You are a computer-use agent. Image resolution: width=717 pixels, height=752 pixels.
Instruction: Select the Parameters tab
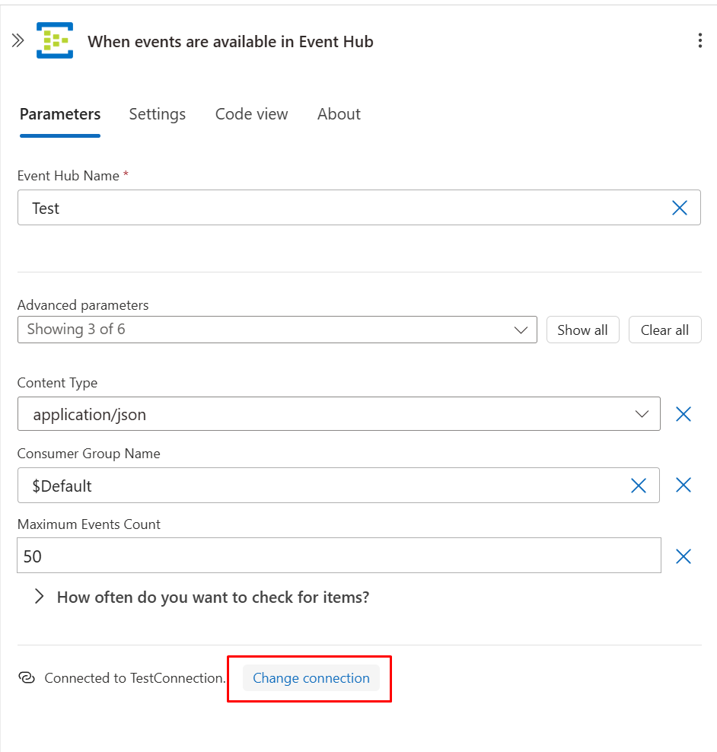[60, 114]
